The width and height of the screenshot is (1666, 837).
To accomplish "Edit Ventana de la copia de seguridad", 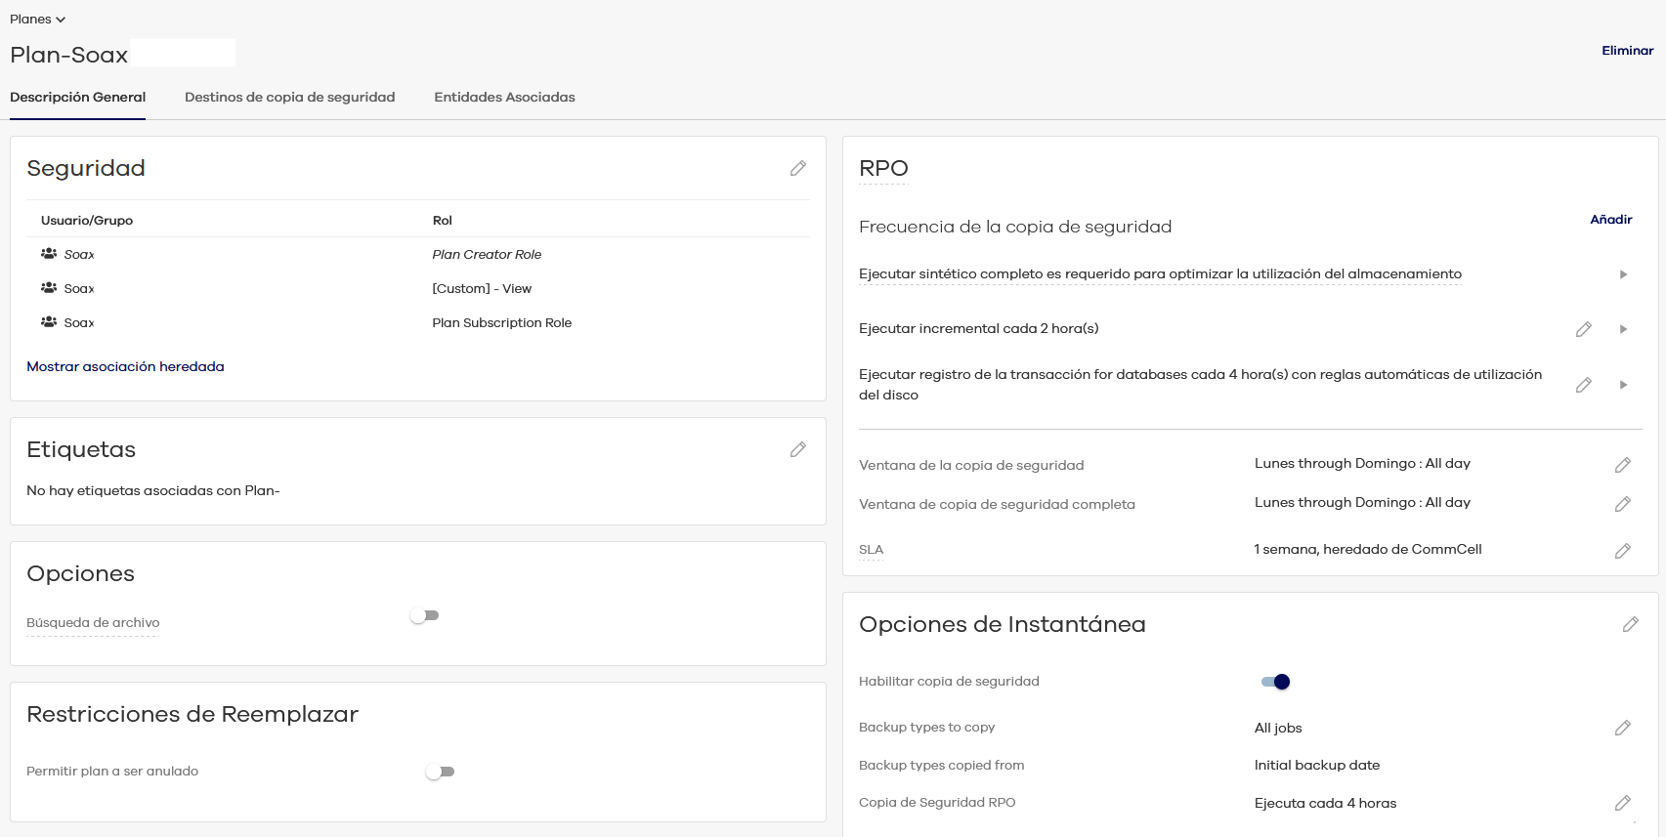I will 1622,465.
